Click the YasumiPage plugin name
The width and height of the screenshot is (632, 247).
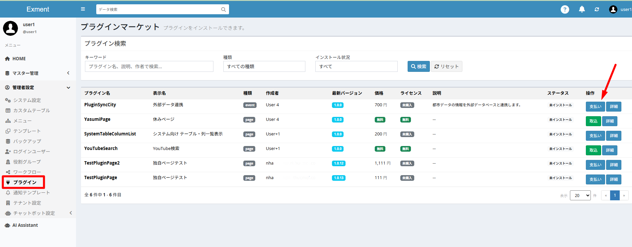pos(97,119)
